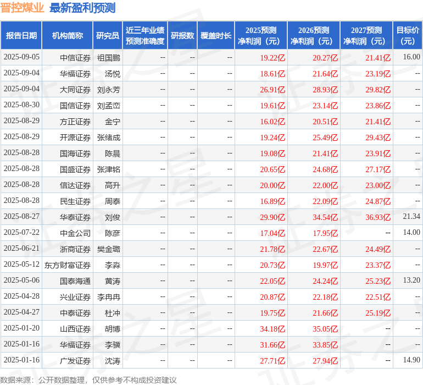Click target price 13.20
Image resolution: width=423 pixels, height=385 pixels.
tap(411, 280)
